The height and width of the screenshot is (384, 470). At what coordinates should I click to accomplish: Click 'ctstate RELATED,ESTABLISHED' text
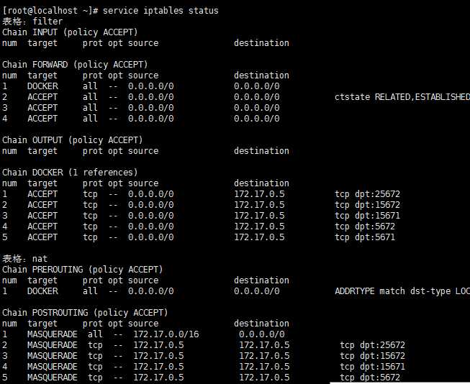(402, 97)
